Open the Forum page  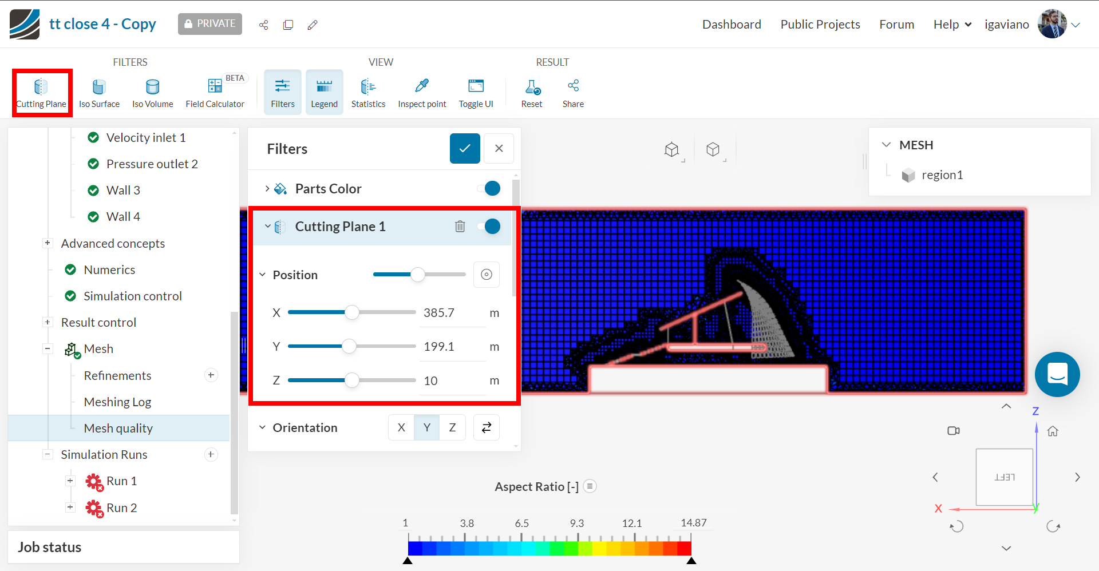896,24
